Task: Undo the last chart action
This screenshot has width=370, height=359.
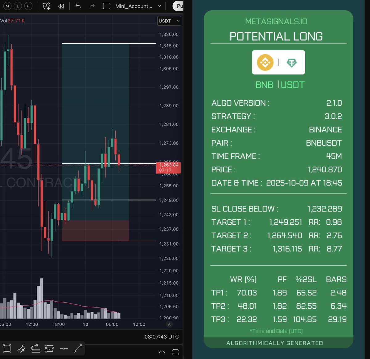Action: 78,6
